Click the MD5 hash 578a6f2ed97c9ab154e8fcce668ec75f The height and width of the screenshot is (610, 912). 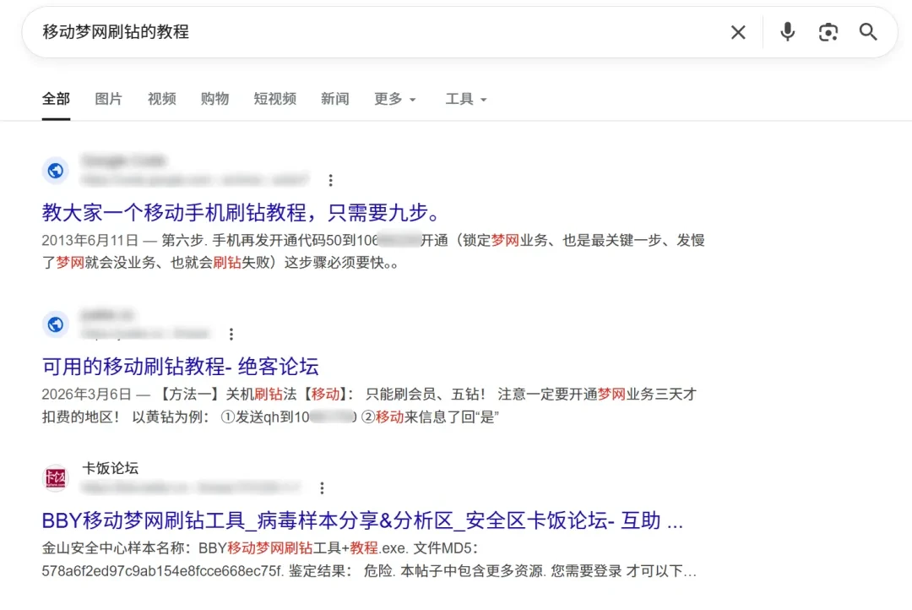click(x=162, y=571)
